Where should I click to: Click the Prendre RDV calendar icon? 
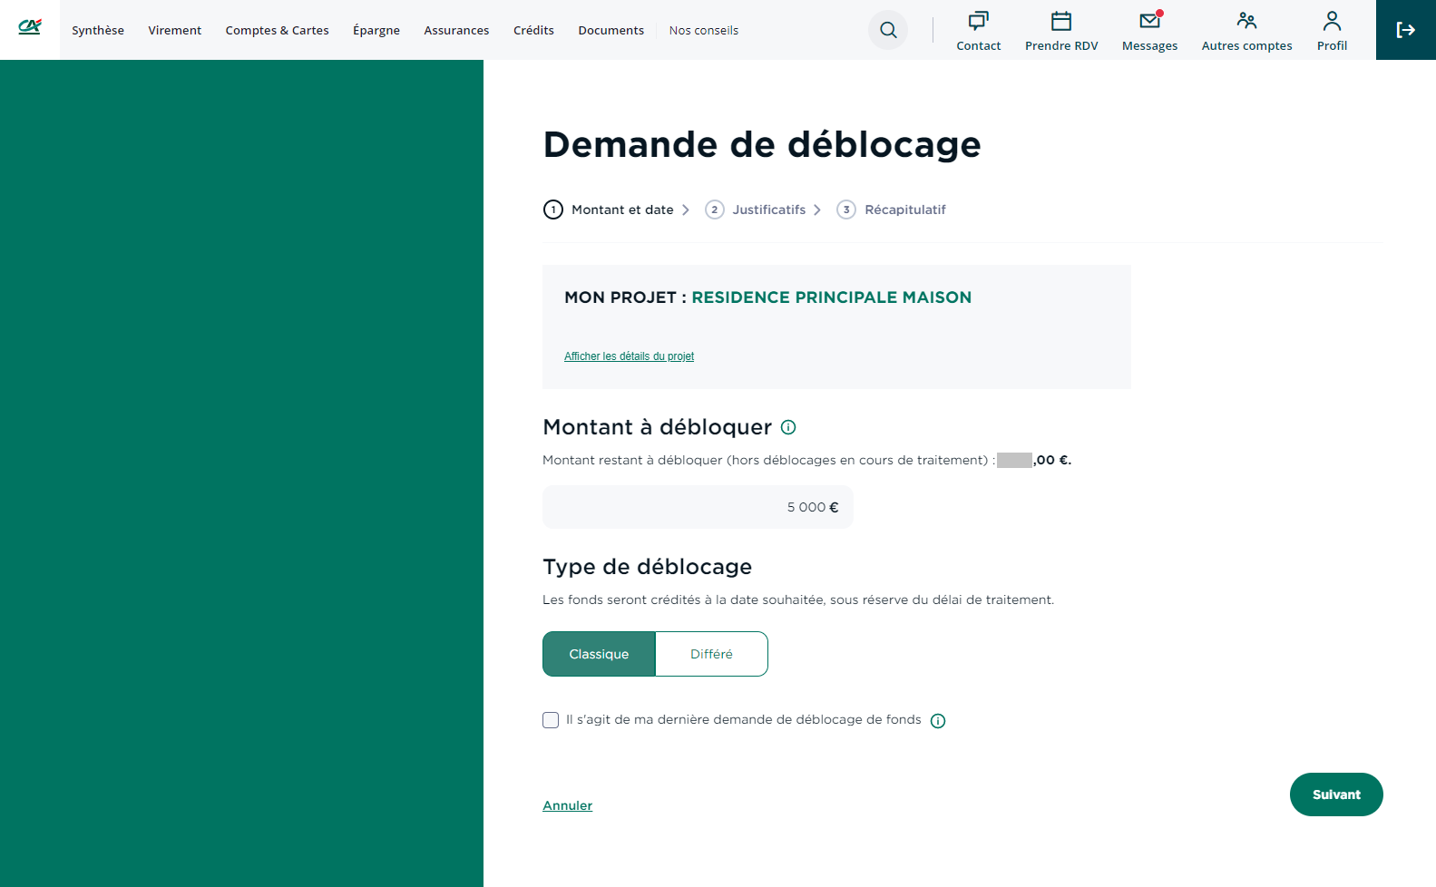(x=1060, y=21)
